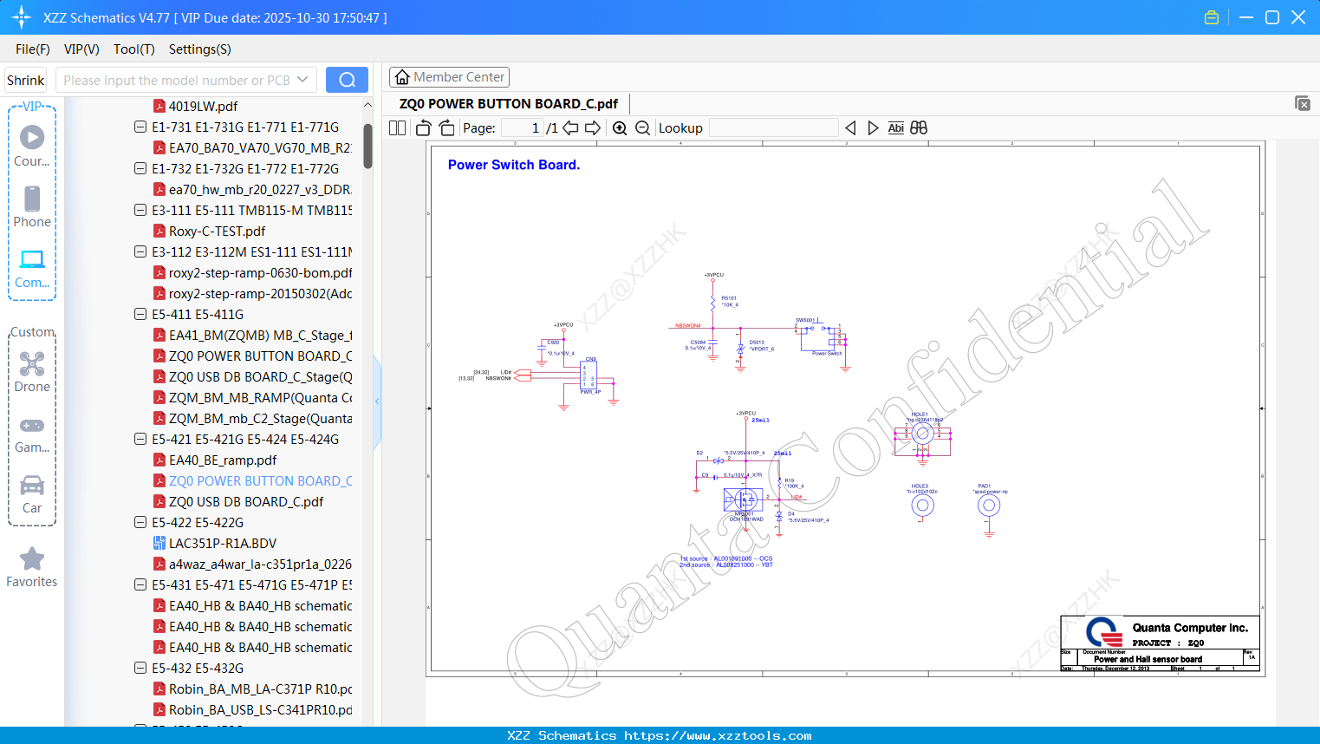Screen dimensions: 1320x744
Task: Open the ZQM_BM_MB_RAMP(Quanta file
Action: [252, 397]
